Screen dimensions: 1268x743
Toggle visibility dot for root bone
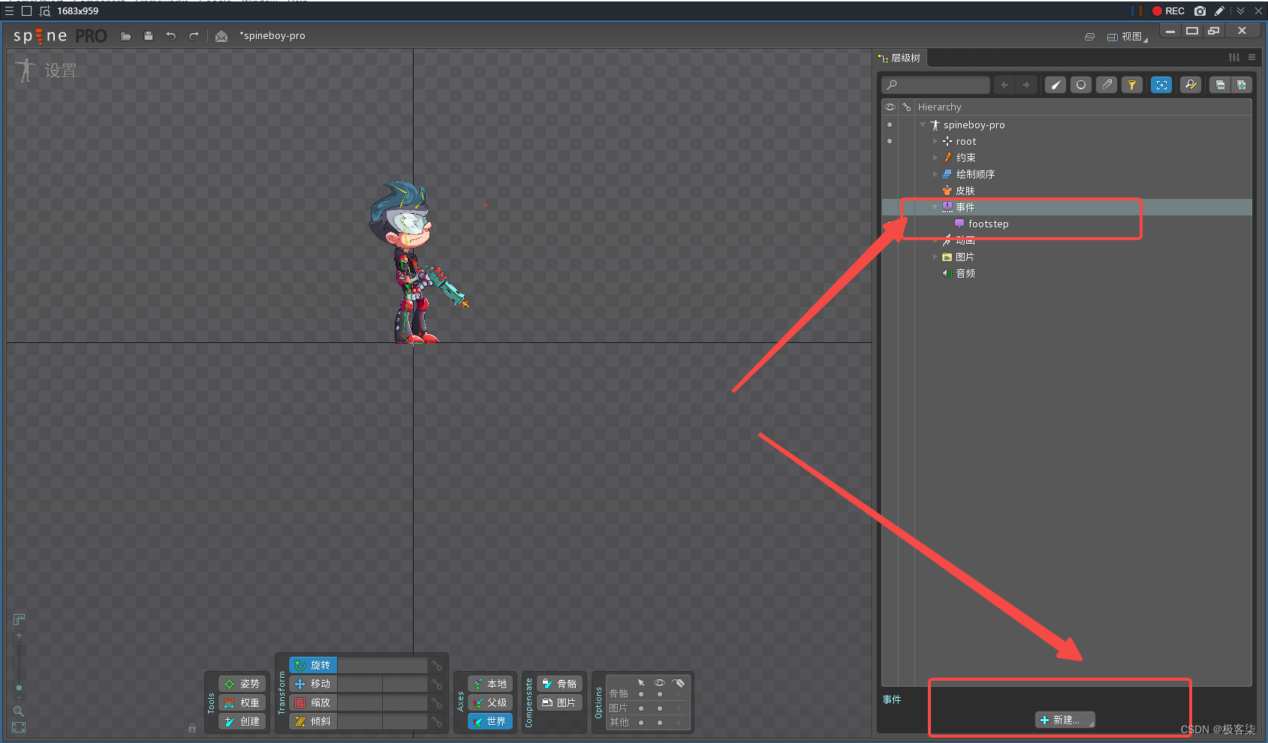[x=890, y=142]
